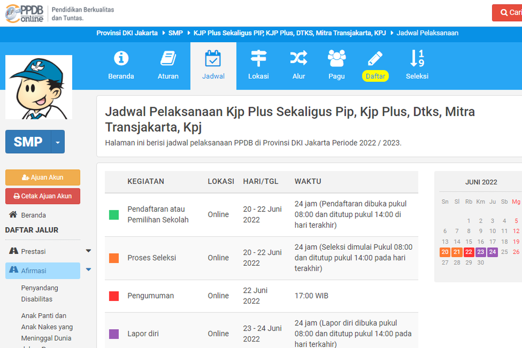Open Penyandang Disabilitas sub-item

coord(40,294)
